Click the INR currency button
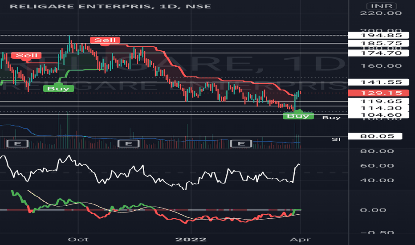 point(382,6)
